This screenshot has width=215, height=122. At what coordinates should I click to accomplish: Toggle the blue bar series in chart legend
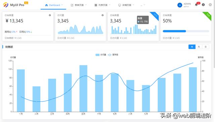(x=101, y=55)
